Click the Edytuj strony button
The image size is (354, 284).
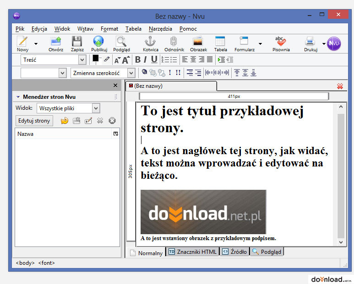click(34, 121)
